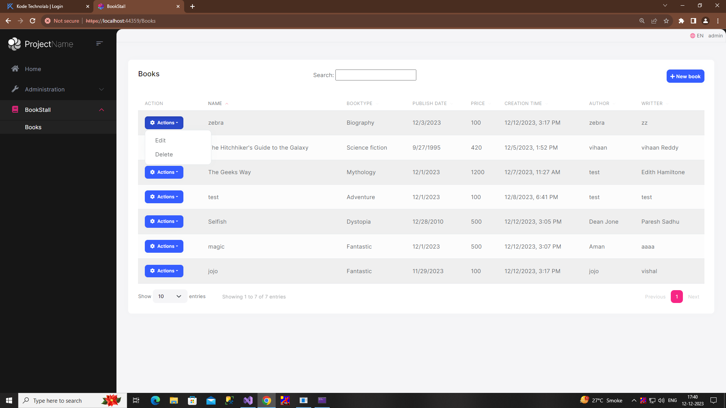
Task: Open Actions dropdown for The Geeks Way
Action: (164, 172)
